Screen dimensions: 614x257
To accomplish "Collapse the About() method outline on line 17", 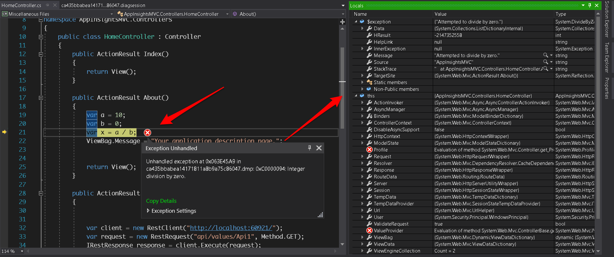I will [41, 98].
